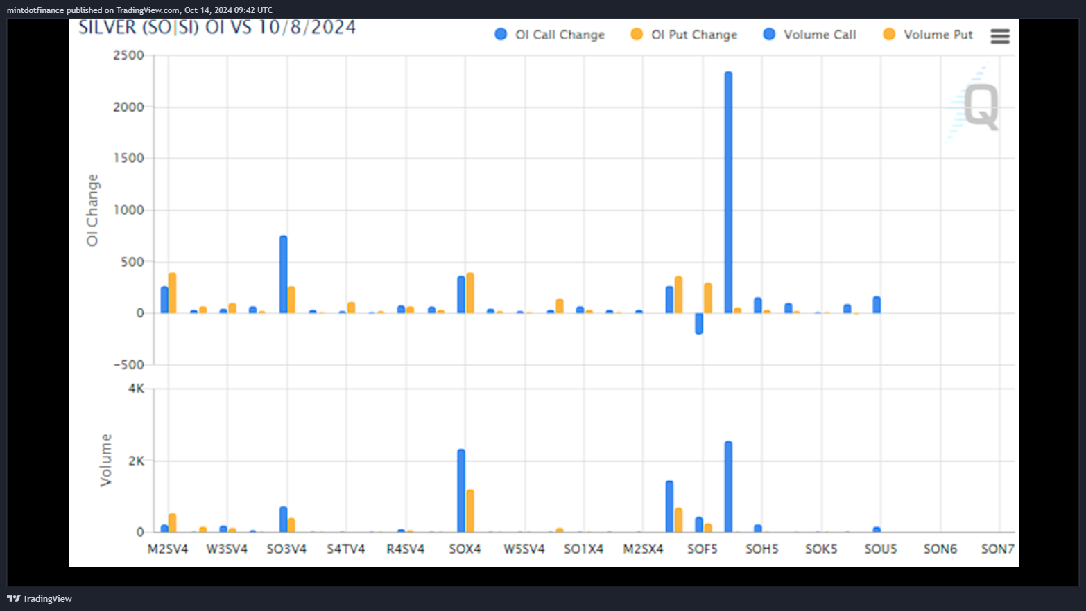
Task: Click the SOX4 orange volume put bar
Action: [470, 511]
